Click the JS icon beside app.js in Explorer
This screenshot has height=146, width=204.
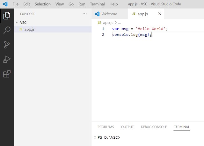21,29
